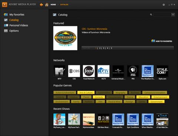Open the Style.com network tile
The image size is (178, 136).
162,71
